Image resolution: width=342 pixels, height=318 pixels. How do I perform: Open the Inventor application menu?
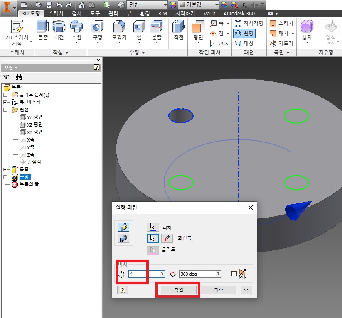coord(8,8)
